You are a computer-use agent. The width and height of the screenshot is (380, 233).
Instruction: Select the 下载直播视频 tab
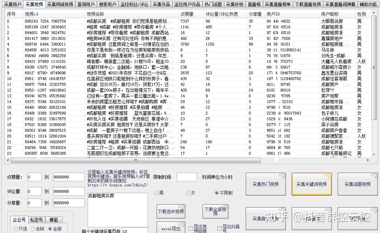308,4
